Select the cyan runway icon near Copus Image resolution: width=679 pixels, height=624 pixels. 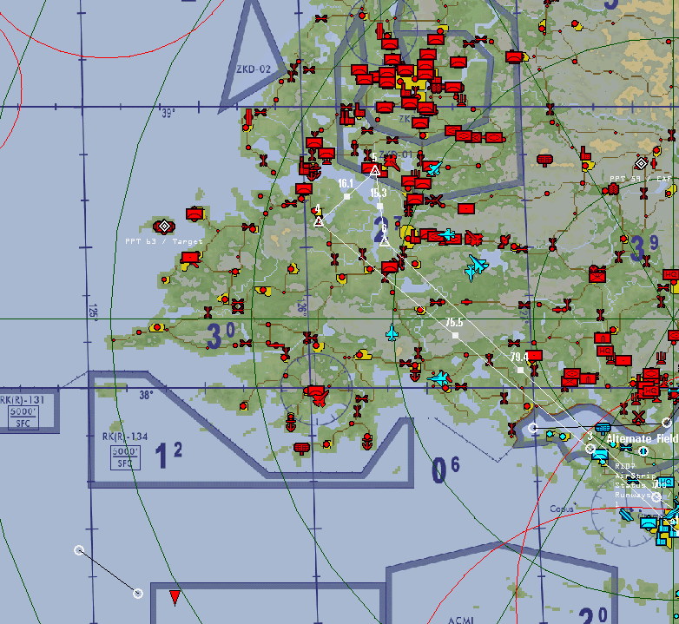point(626,516)
